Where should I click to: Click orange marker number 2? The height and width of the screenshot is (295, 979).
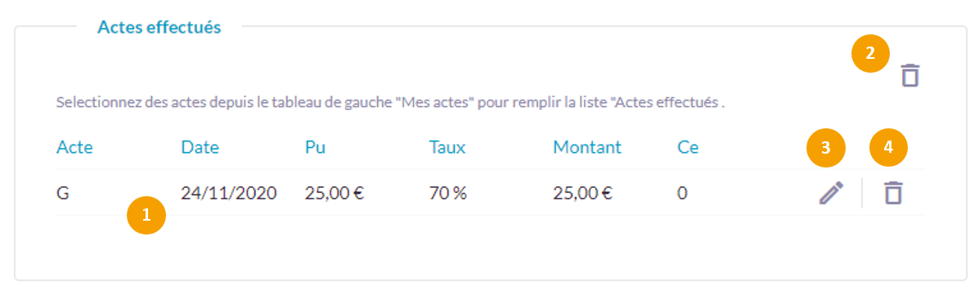coord(870,53)
